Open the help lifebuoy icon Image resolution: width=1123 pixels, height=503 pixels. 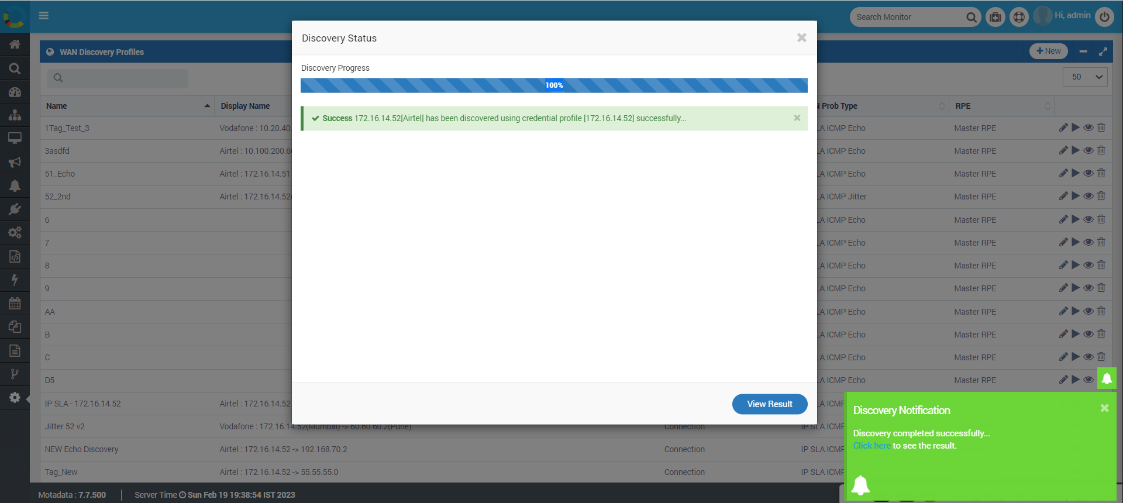(1019, 17)
